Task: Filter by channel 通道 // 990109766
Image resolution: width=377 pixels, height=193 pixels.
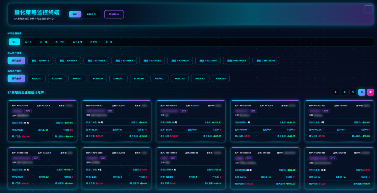Action: click(266, 60)
